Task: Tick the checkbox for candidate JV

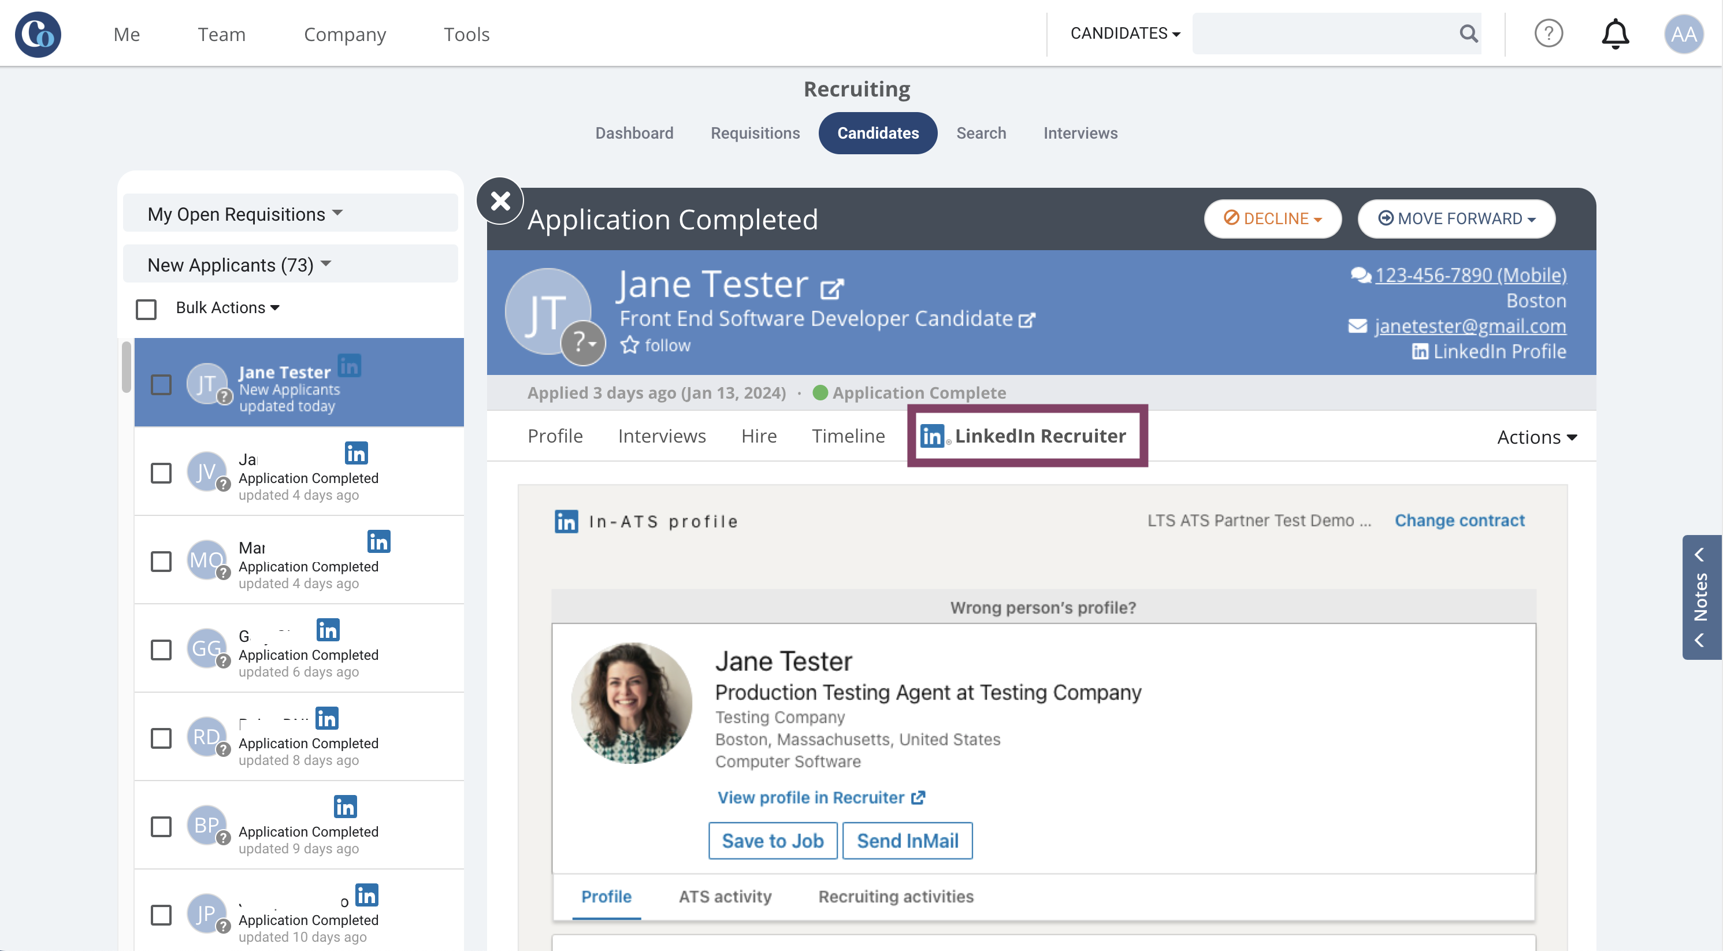Action: pyautogui.click(x=161, y=473)
